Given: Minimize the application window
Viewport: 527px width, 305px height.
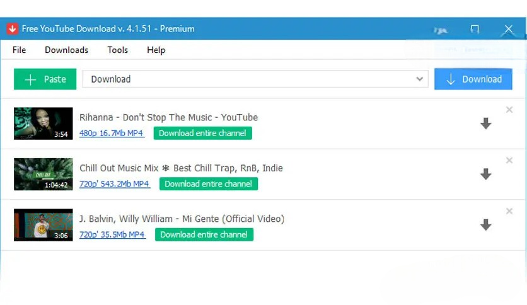Looking at the screenshot, I should (440, 31).
